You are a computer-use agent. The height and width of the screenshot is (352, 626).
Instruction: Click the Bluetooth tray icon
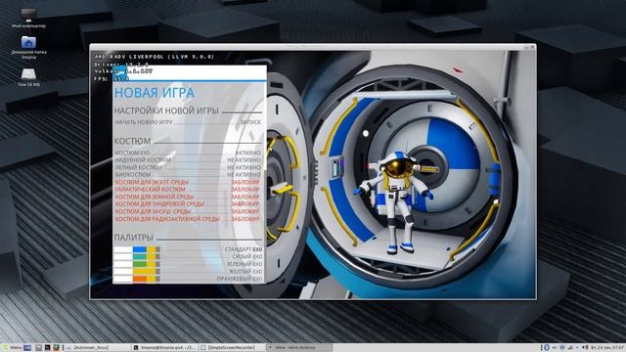coord(547,348)
